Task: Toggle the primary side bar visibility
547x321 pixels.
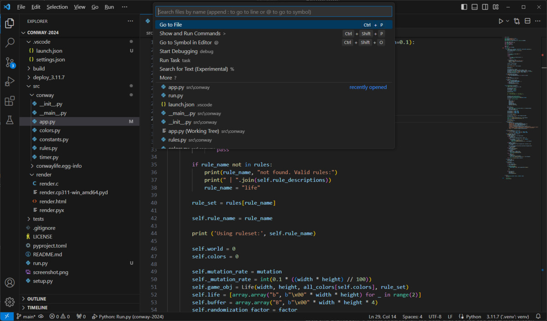Action: coord(464,7)
